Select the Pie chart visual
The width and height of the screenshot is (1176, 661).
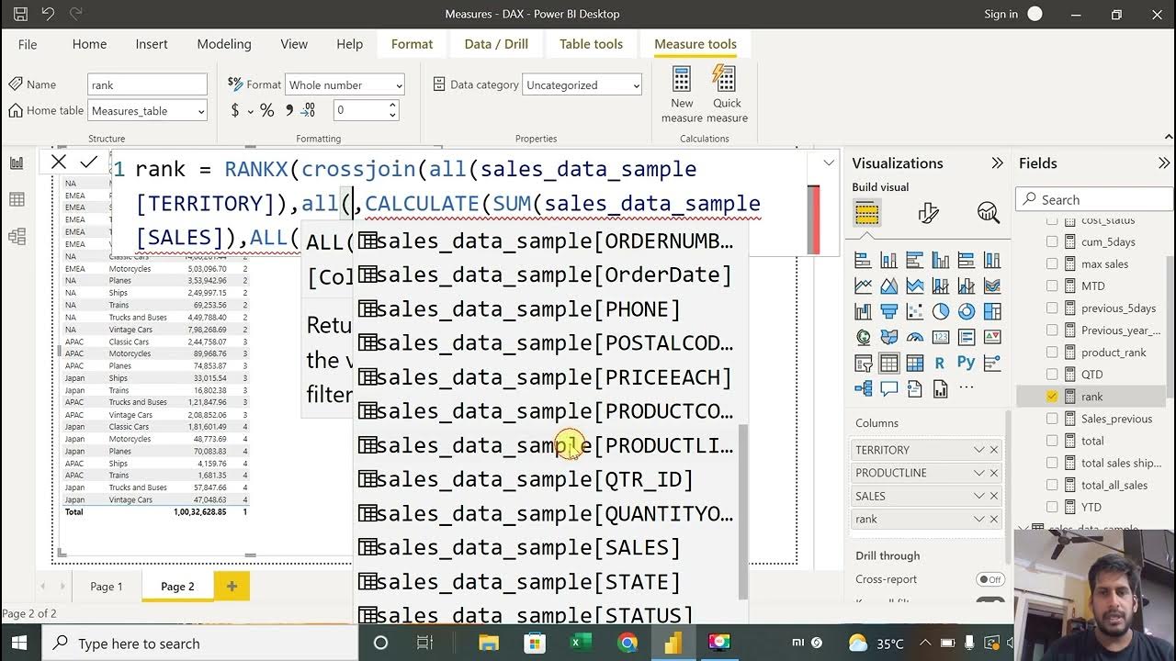940,311
